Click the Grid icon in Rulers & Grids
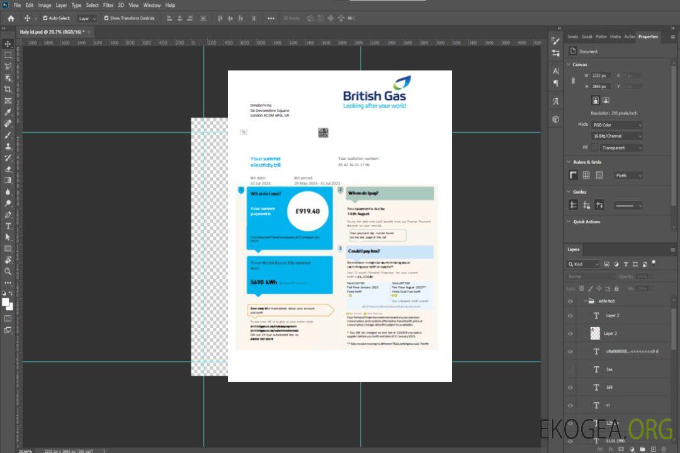680x453 pixels. pos(586,176)
